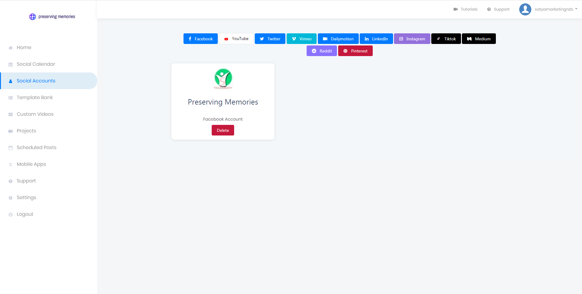Open Tutorials link in header
Viewport: 582px width, 294px height.
466,9
